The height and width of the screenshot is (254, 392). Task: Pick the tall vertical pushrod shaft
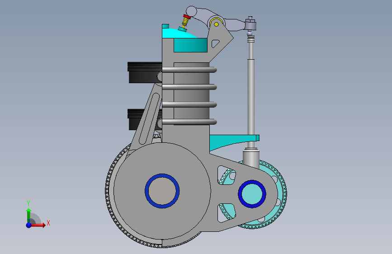pos(251,100)
